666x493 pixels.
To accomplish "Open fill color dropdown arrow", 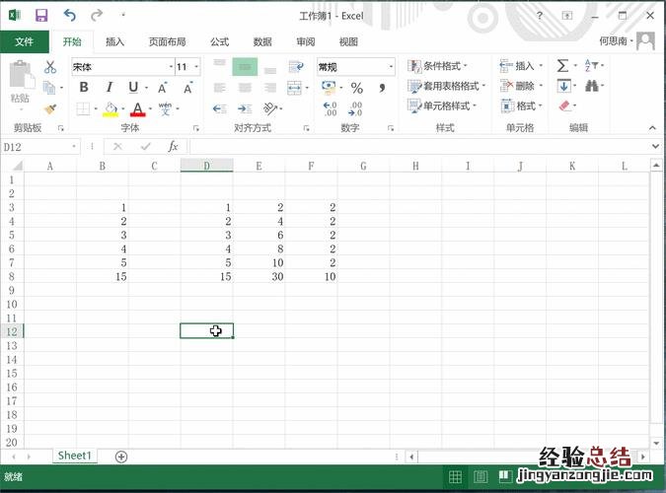I will click(122, 109).
